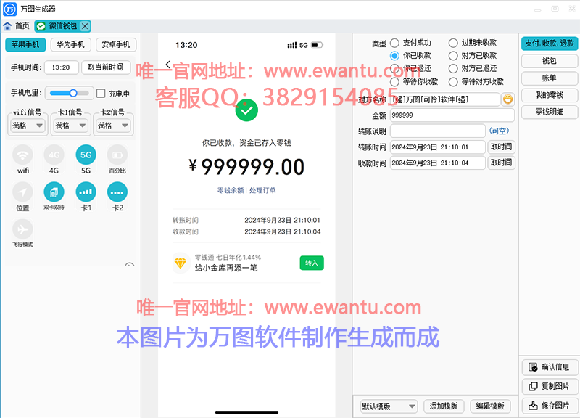The height and width of the screenshot is (418, 580).
Task: Click the 复制图片 button
Action: click(550, 386)
